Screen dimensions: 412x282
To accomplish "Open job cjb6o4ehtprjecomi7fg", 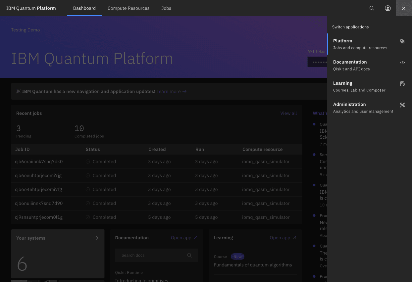I will click(38, 189).
